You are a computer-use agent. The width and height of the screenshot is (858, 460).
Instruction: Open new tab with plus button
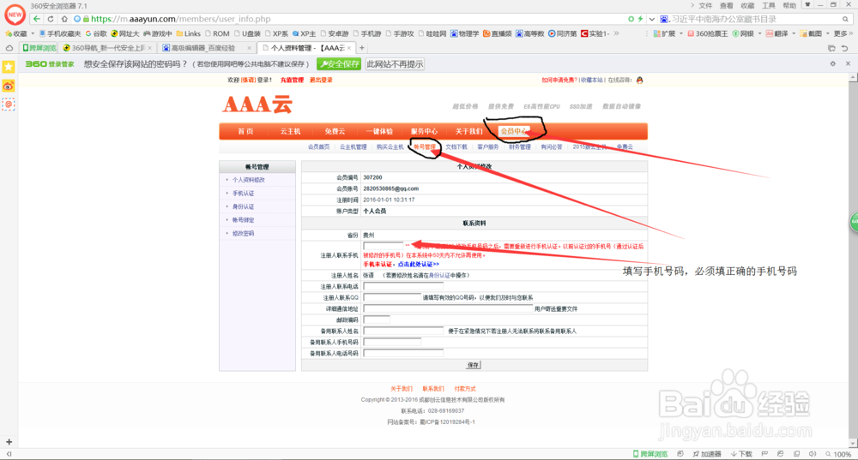[362, 48]
